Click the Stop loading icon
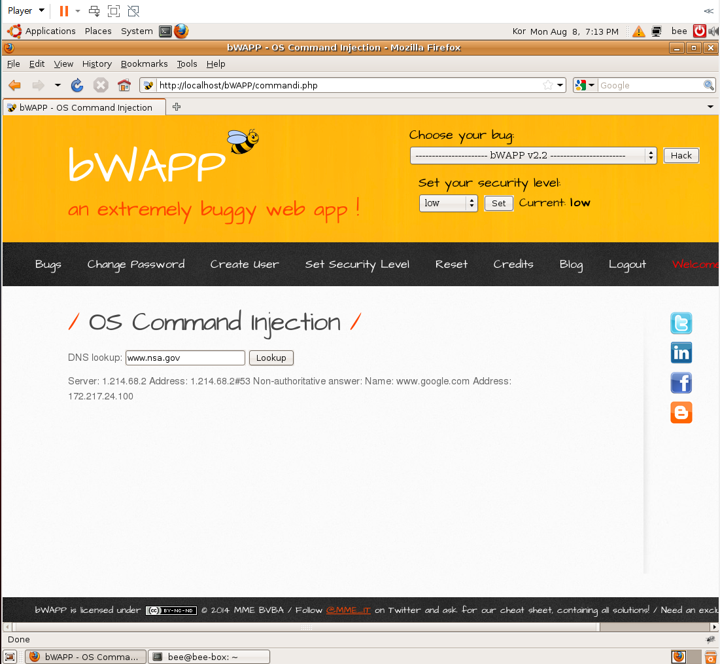The image size is (720, 664). [101, 85]
